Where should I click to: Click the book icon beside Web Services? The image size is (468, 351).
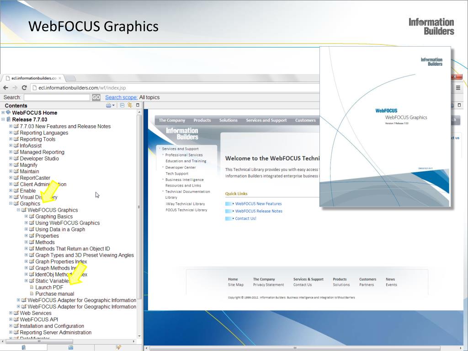16,313
